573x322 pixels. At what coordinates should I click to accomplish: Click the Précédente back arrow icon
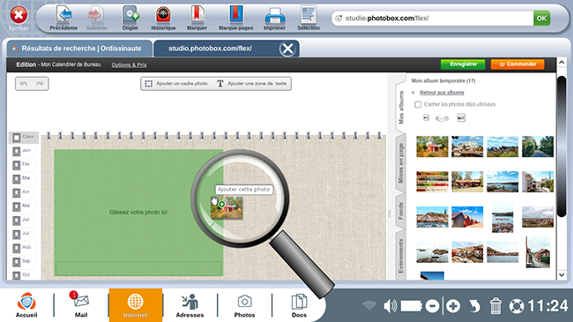coord(64,15)
